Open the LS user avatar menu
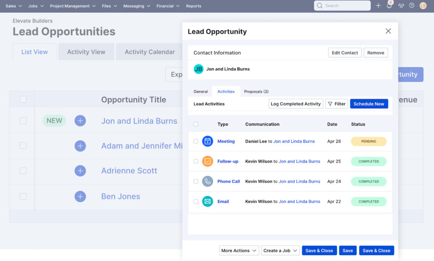 [423, 5]
